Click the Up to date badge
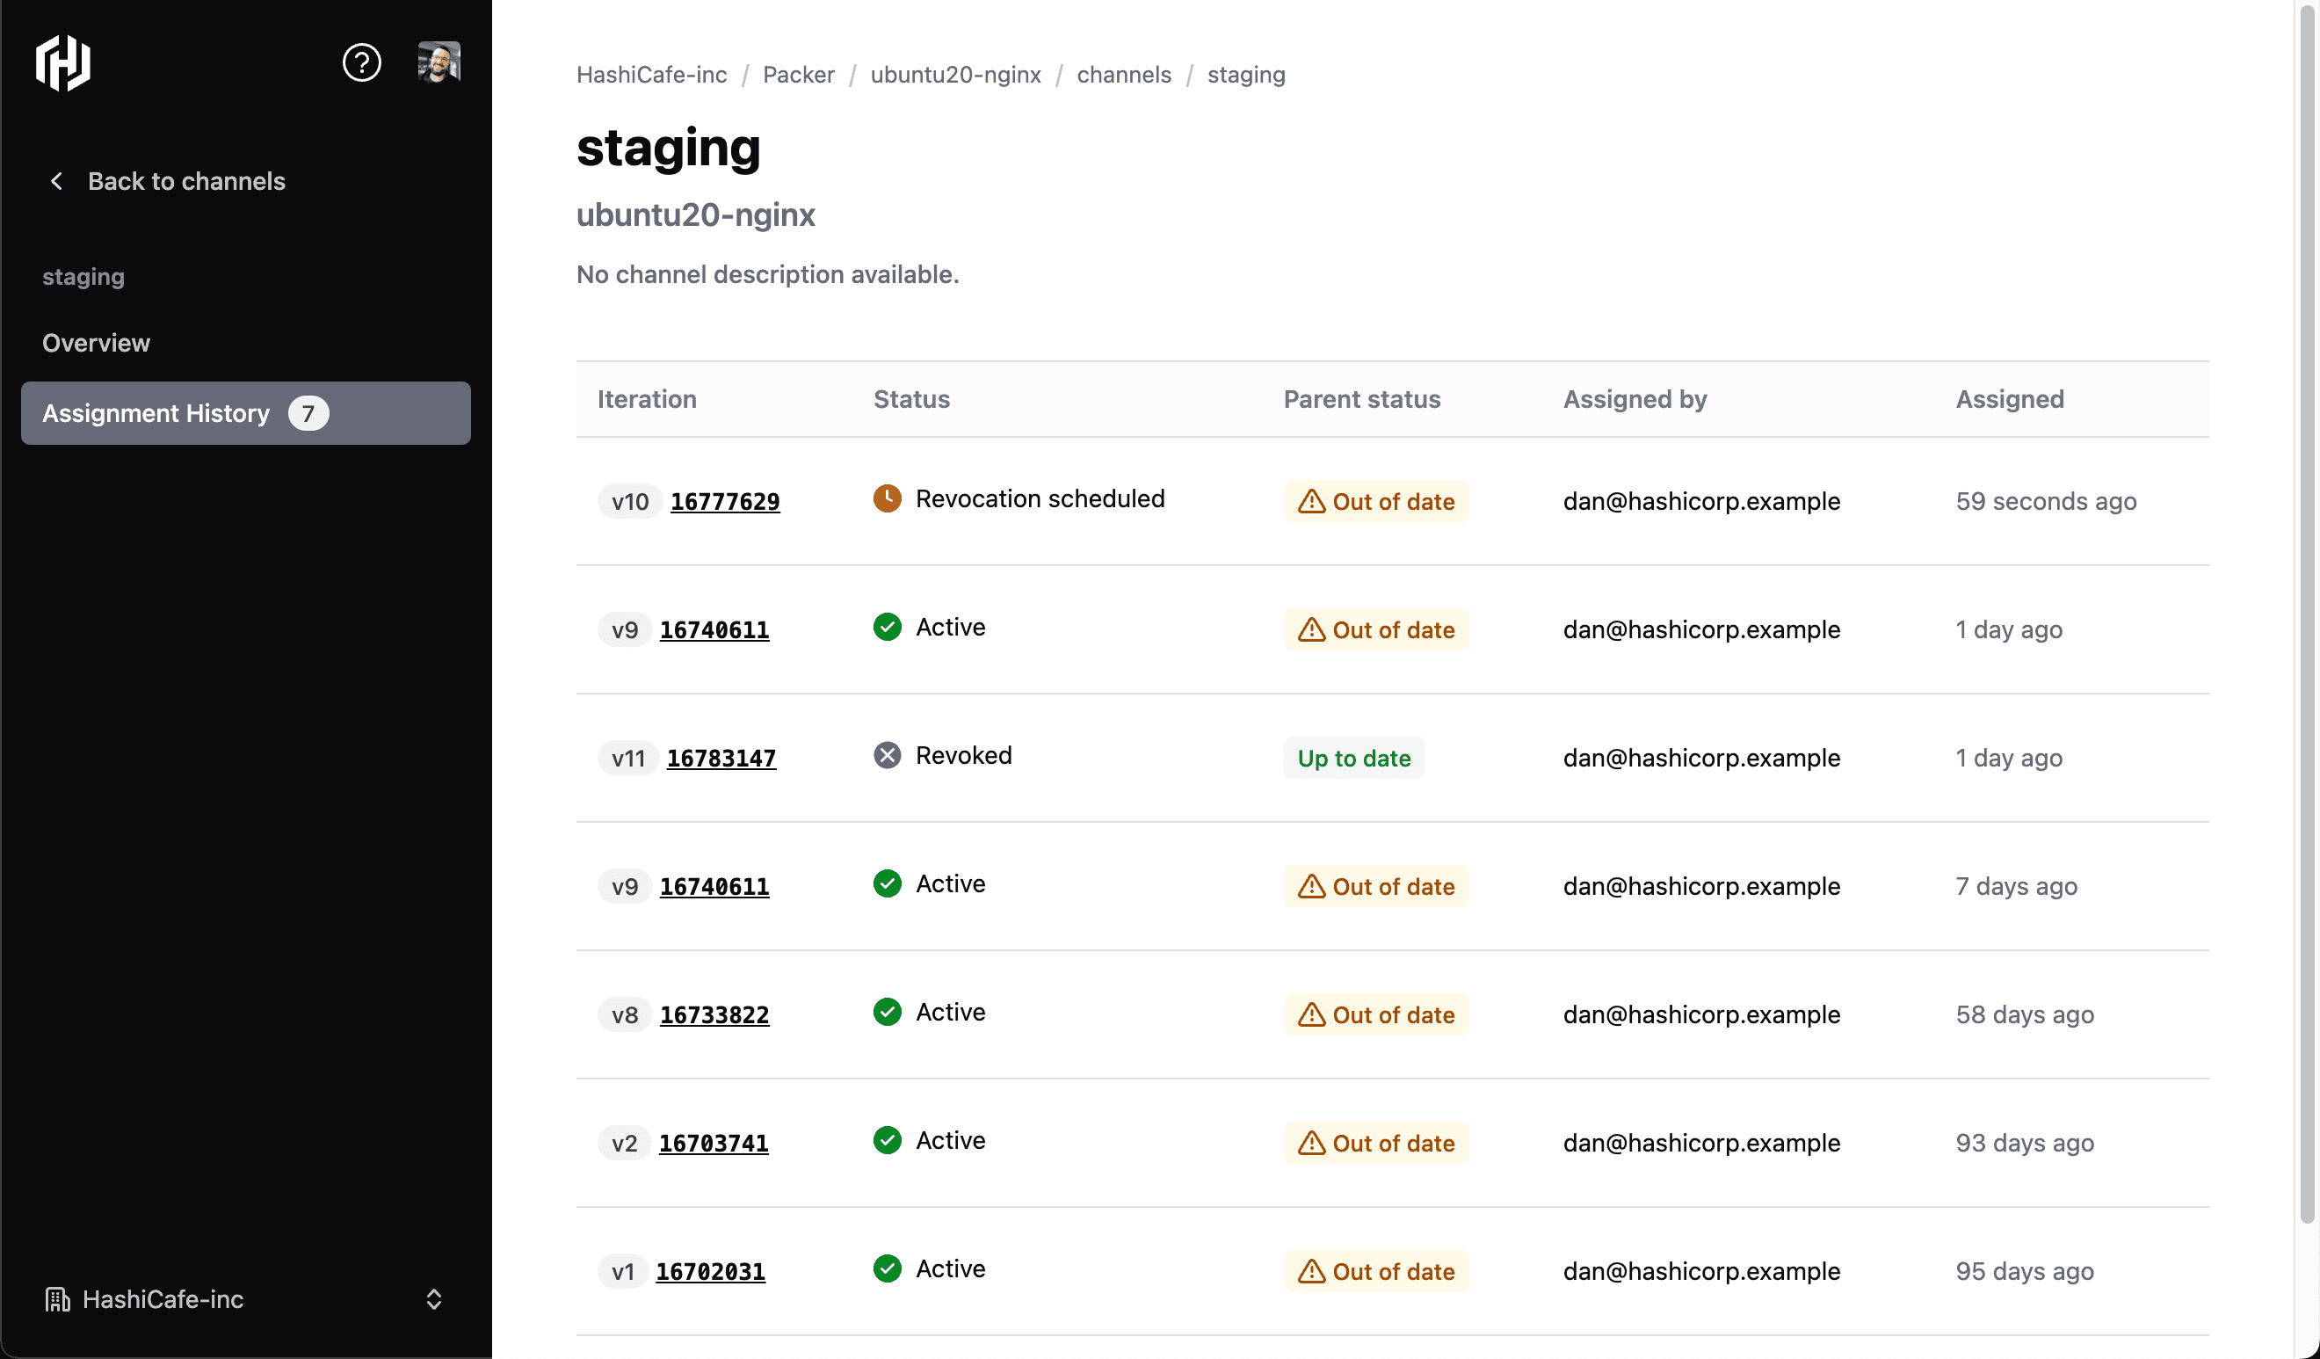Screen dimensions: 2320x1359 (x=1353, y=759)
